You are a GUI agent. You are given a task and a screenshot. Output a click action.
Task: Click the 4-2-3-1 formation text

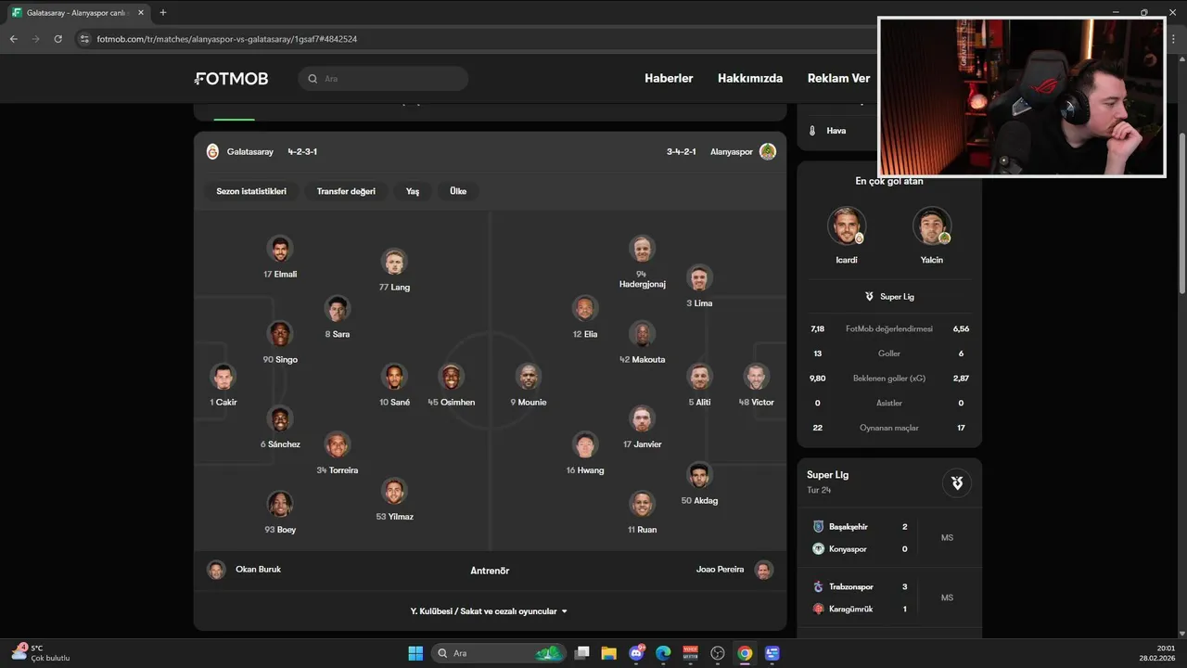click(302, 151)
